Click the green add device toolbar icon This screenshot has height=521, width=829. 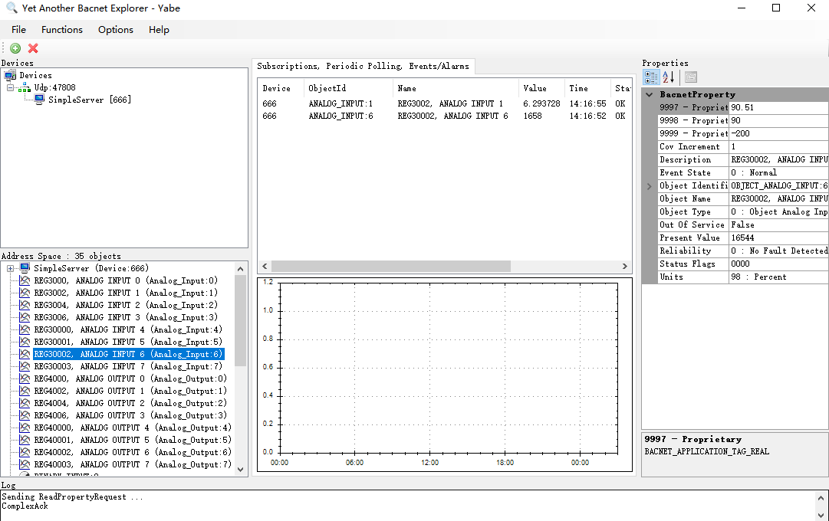[x=15, y=48]
